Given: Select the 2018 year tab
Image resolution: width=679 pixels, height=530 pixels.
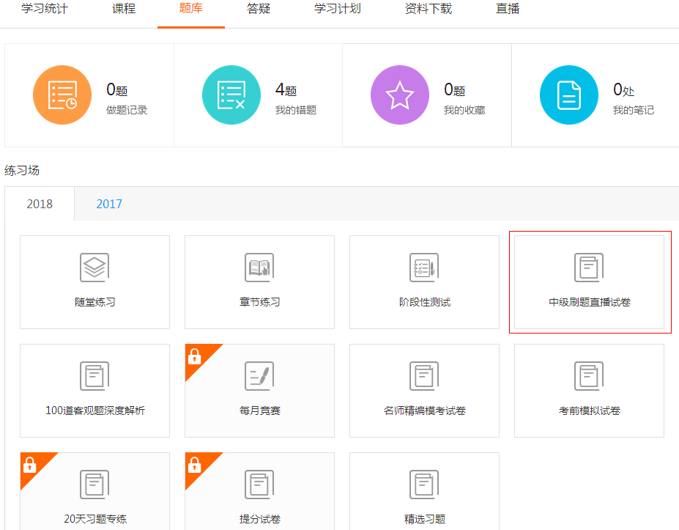Looking at the screenshot, I should coord(39,204).
